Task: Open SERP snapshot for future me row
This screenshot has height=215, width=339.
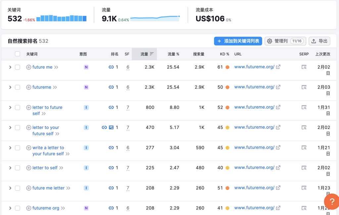Action: pos(304,67)
